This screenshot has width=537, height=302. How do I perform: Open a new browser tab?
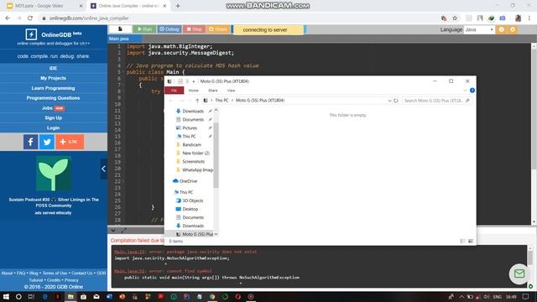(178, 6)
